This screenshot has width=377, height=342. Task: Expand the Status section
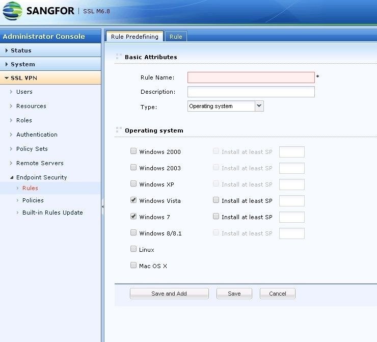point(50,50)
